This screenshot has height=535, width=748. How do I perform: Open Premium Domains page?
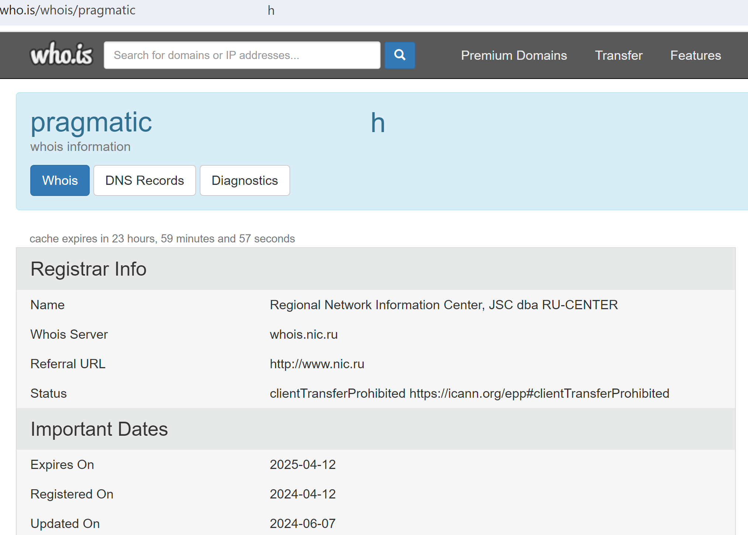click(x=514, y=55)
